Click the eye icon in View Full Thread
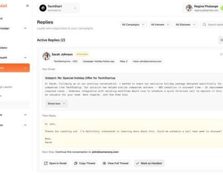223x175 pixels. 104,163
